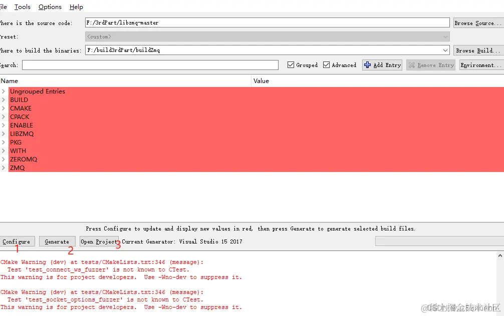Click the Browse Build button
The height and width of the screenshot is (316, 504).
(x=478, y=50)
